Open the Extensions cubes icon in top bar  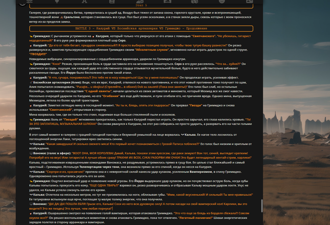(194, 1)
